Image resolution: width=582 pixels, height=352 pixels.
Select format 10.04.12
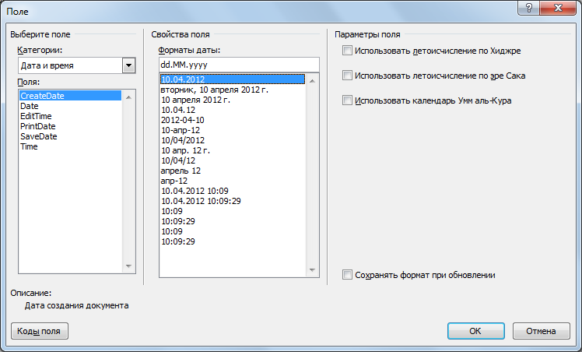[233, 110]
